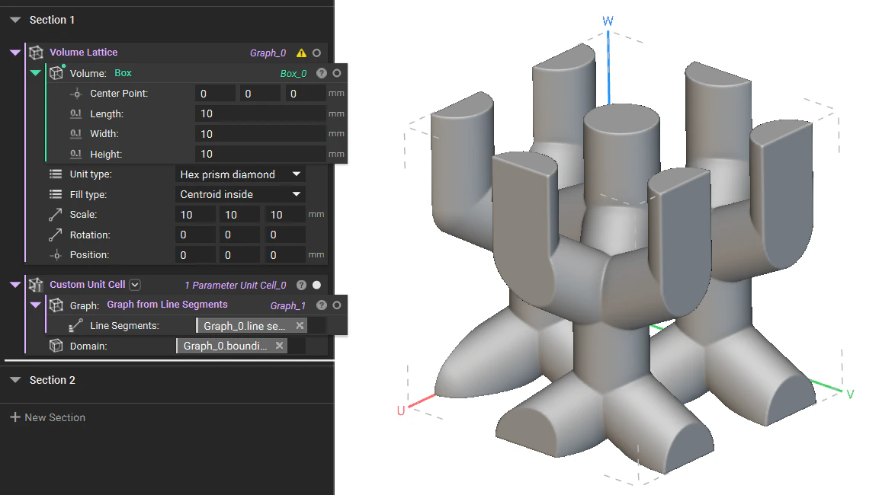Click the Domain cube icon

point(56,345)
